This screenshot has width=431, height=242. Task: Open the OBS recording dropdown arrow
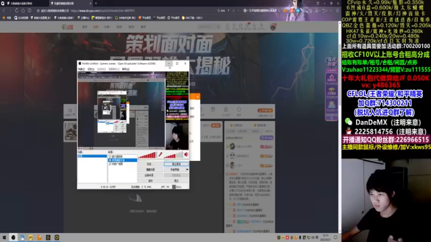[187, 169]
